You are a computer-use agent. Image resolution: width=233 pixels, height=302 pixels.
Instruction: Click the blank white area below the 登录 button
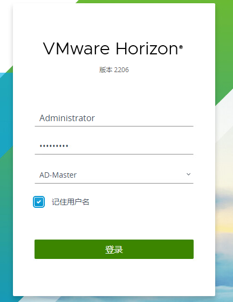click(x=114, y=277)
